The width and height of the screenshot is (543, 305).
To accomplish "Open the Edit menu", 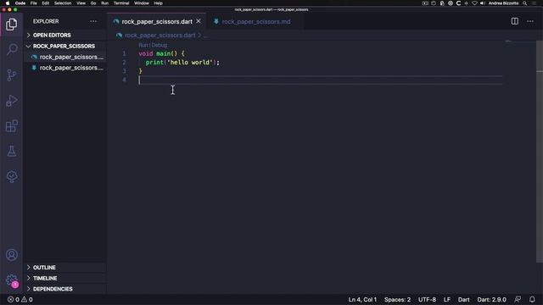I will coord(45,3).
